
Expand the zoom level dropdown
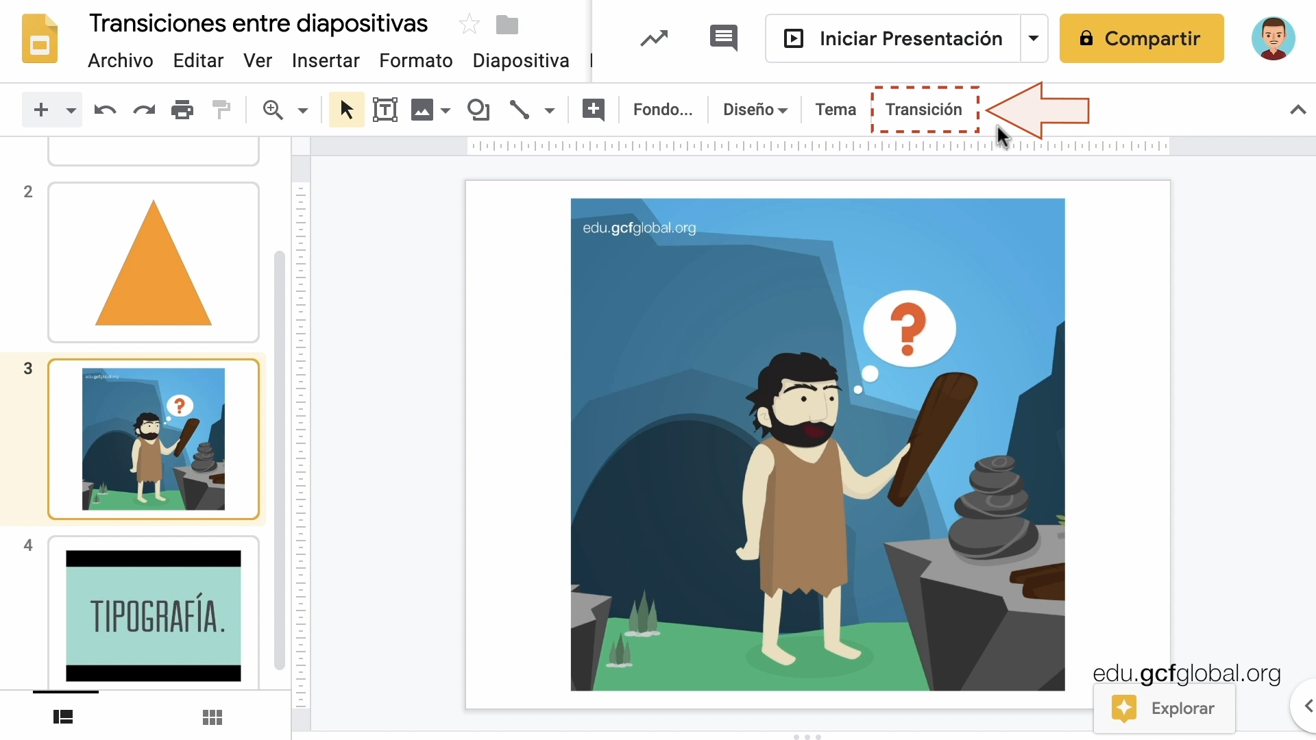(303, 110)
